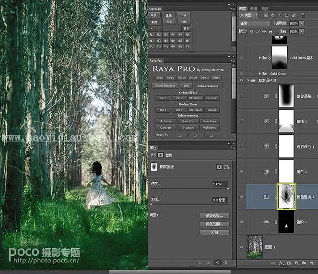318x274 pixels.
Task: Delete mask trash icon in Properties
Action: 226,262
